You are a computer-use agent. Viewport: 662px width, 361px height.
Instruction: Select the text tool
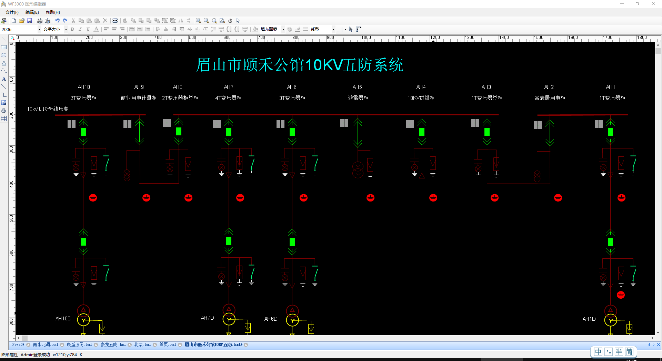pos(4,79)
